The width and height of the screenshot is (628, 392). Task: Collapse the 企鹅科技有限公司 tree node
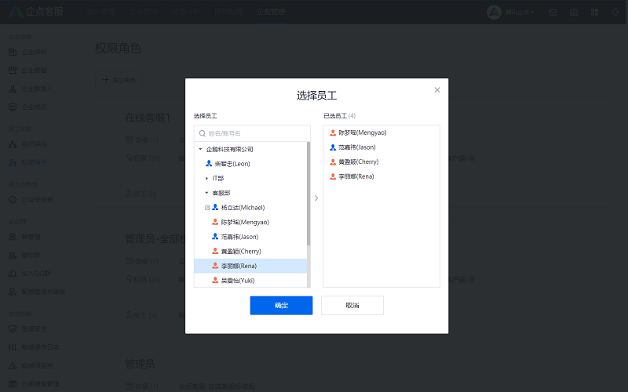[x=200, y=149]
